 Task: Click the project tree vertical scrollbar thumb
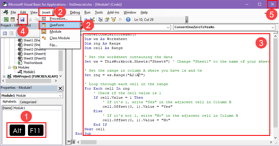60,60
